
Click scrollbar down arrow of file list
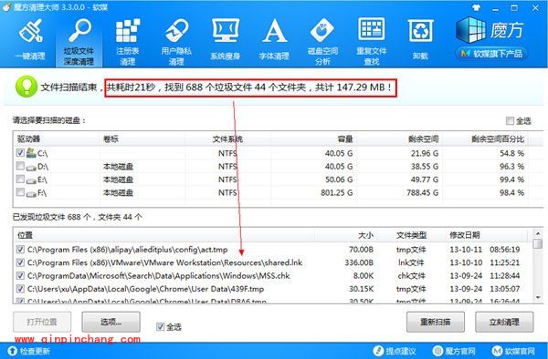pos(538,297)
